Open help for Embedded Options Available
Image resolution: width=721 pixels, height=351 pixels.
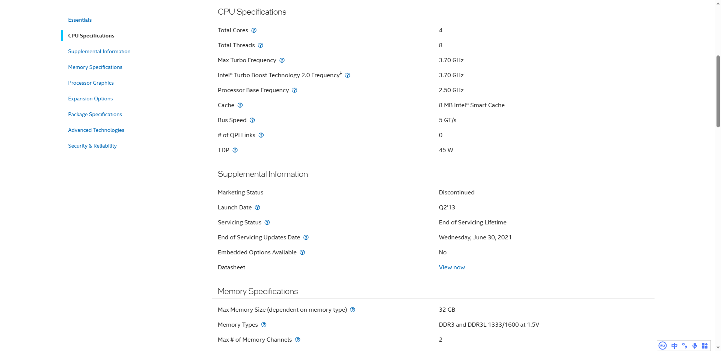coord(302,252)
